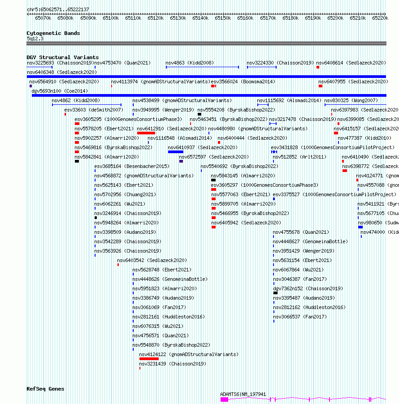Screen dimensions: 399x404
Task: Click nsv4538499 (gnomADStructuralVariants) label
Action: tap(182, 100)
